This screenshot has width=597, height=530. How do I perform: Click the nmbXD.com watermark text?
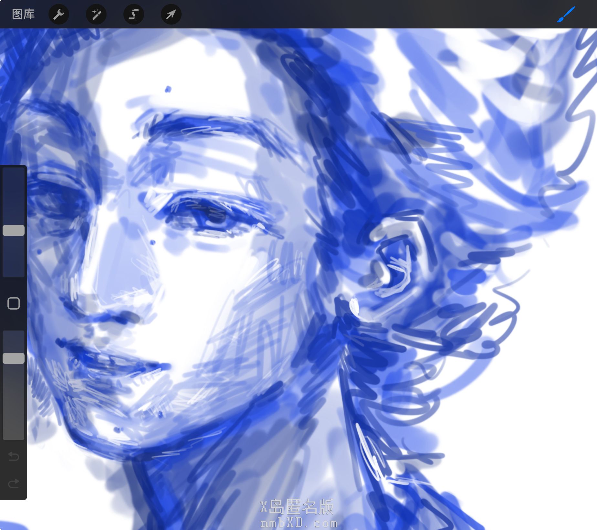tap(298, 523)
